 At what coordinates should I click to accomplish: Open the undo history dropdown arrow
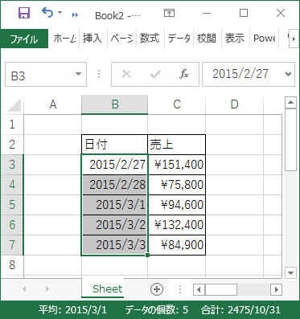point(60,12)
